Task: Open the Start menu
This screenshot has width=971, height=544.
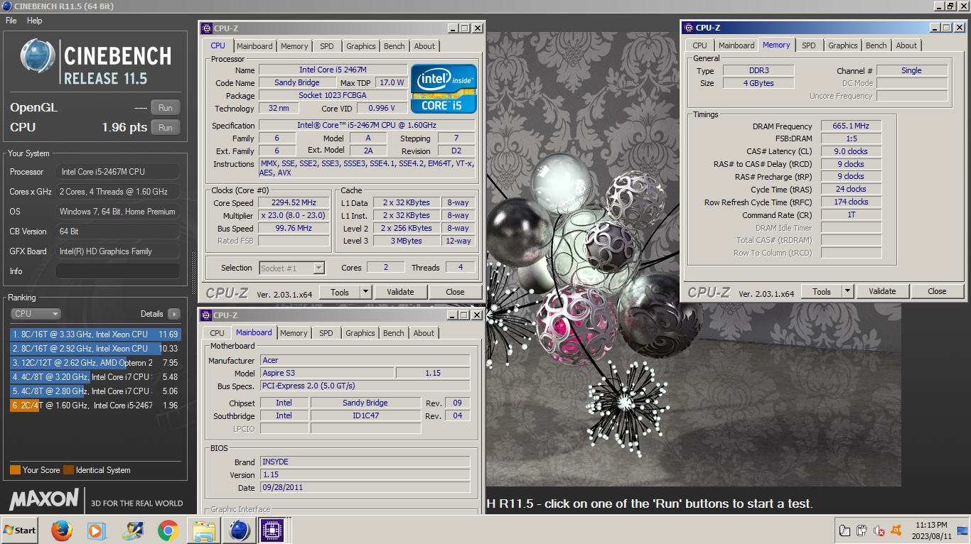Action: pyautogui.click(x=20, y=531)
